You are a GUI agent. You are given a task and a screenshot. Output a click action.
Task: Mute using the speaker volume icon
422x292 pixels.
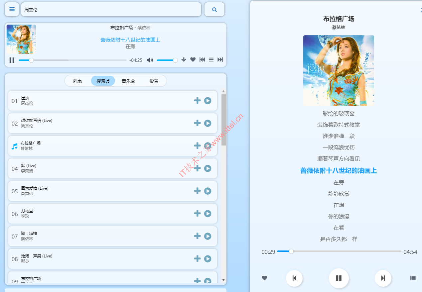coord(150,60)
